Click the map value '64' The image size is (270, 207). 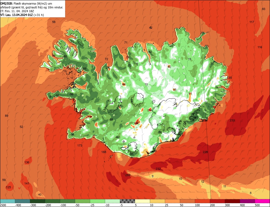click(x=124, y=84)
